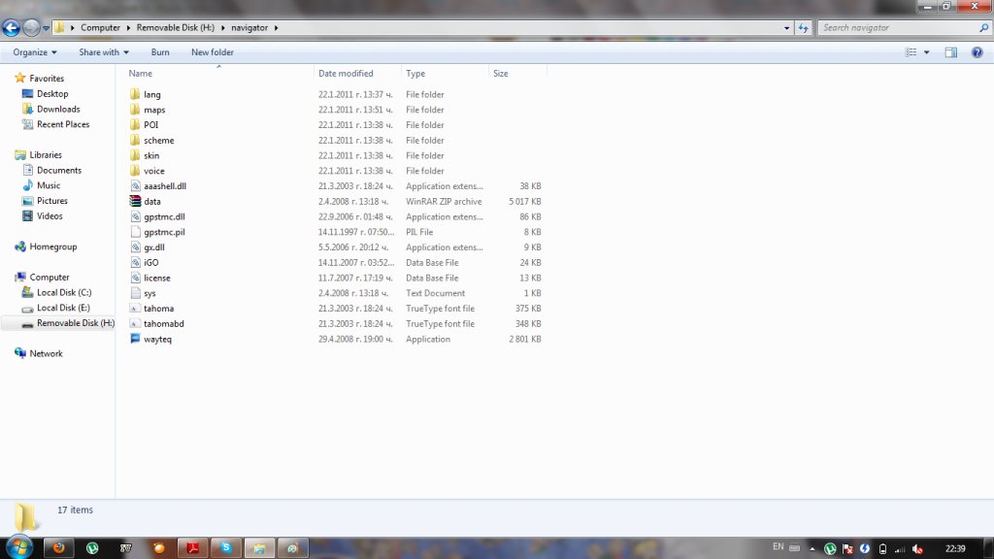This screenshot has width=994, height=559.
Task: Open the Pictures library
Action: [x=52, y=200]
